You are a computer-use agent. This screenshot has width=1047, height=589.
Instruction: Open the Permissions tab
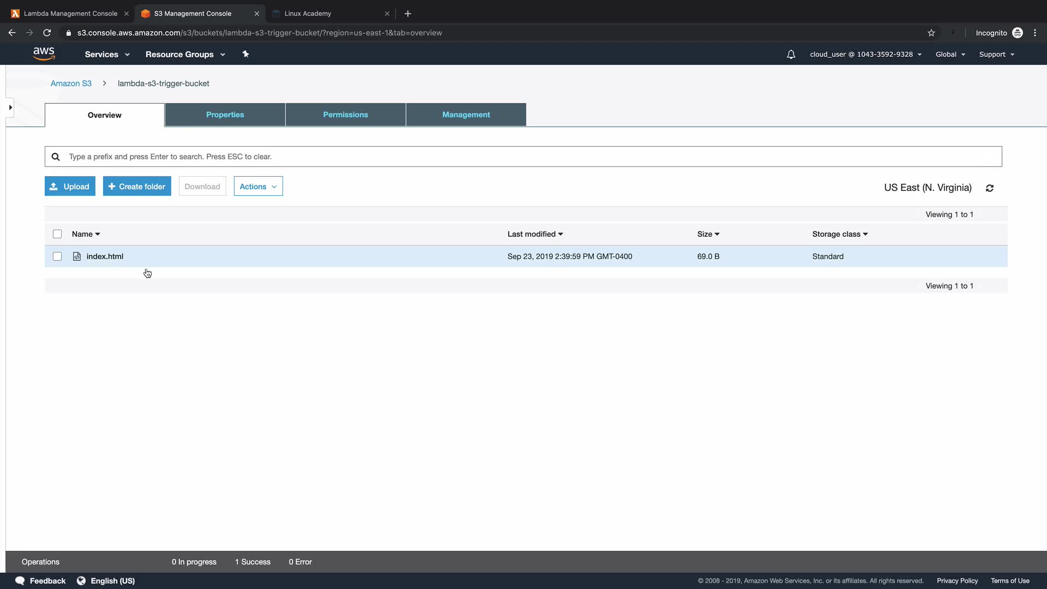pos(345,115)
